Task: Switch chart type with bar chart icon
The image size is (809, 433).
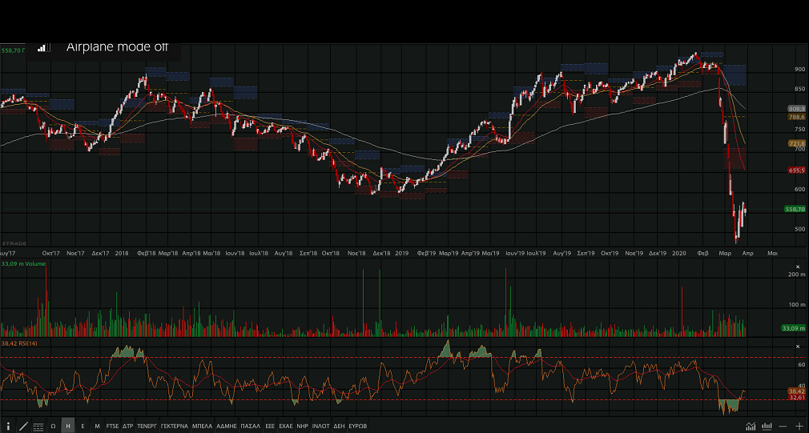Action: [767, 426]
